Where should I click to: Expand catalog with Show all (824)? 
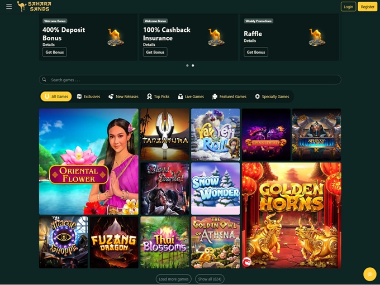pyautogui.click(x=210, y=279)
